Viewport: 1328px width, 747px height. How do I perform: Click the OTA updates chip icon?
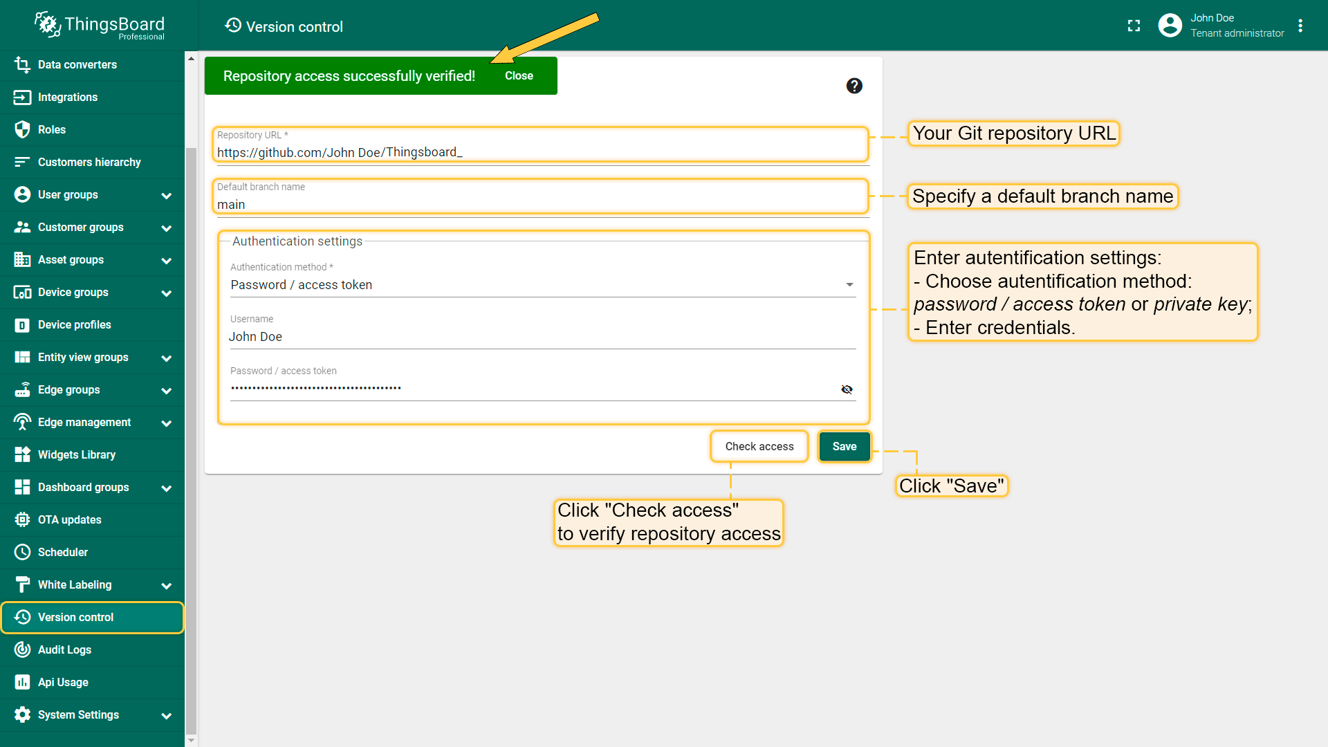tap(22, 519)
